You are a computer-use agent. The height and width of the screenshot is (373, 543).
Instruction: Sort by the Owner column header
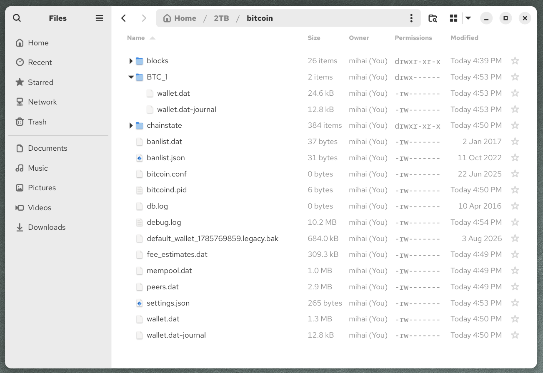(359, 38)
